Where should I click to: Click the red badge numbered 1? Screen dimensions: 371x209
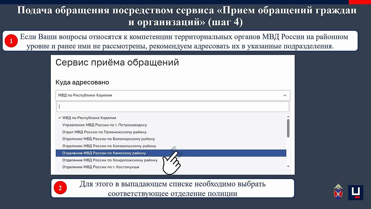pyautogui.click(x=12, y=41)
